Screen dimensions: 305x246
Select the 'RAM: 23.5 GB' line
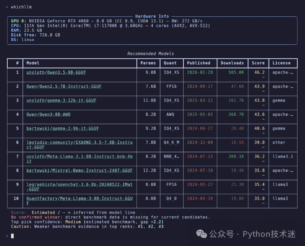click(26, 30)
